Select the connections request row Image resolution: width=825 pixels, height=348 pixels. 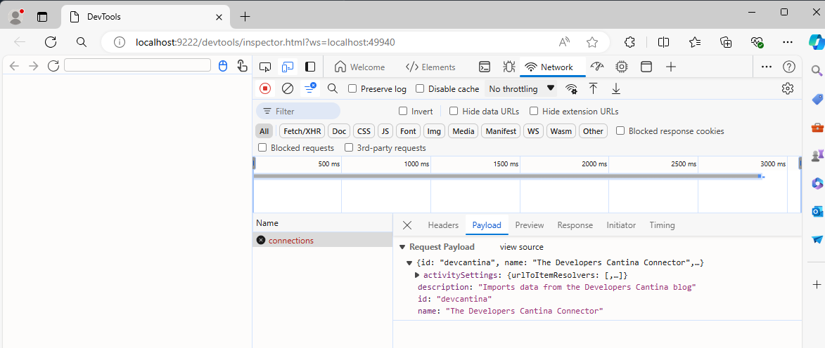click(x=323, y=241)
